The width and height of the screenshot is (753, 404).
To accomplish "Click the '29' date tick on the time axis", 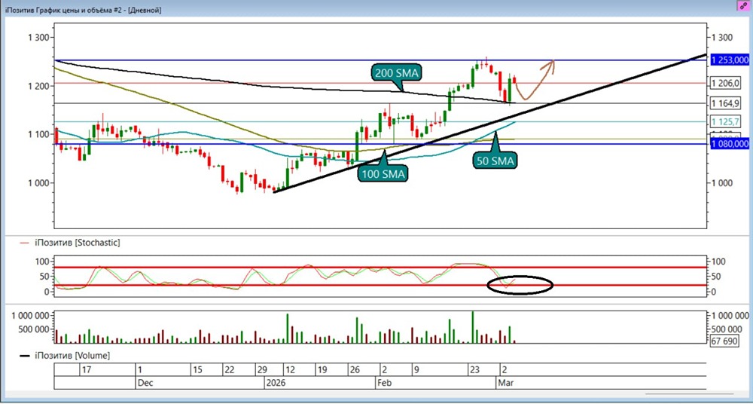I will 263,370.
